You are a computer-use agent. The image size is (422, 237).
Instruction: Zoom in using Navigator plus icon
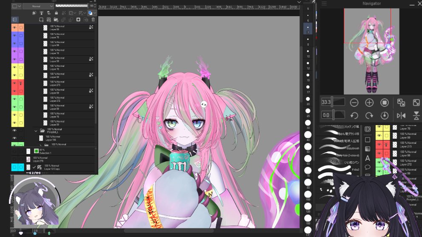click(369, 103)
